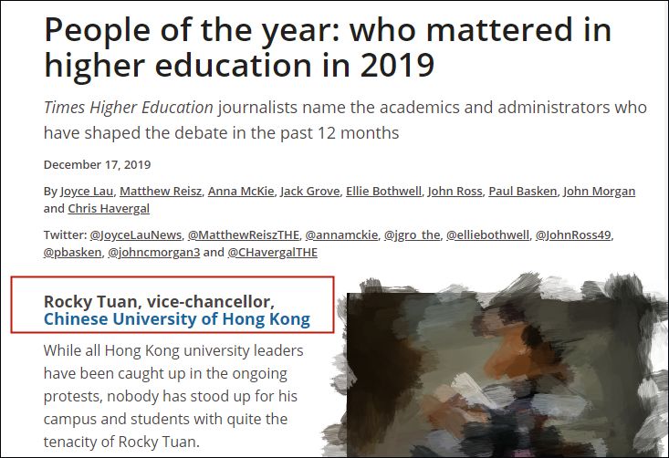The image size is (669, 458).
Task: Open @JoyceLauNews Twitter handle
Action: (x=136, y=235)
